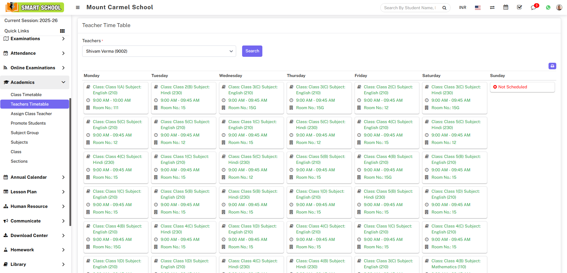The image size is (567, 273).
Task: Open the Teachers dropdown
Action: 159,51
